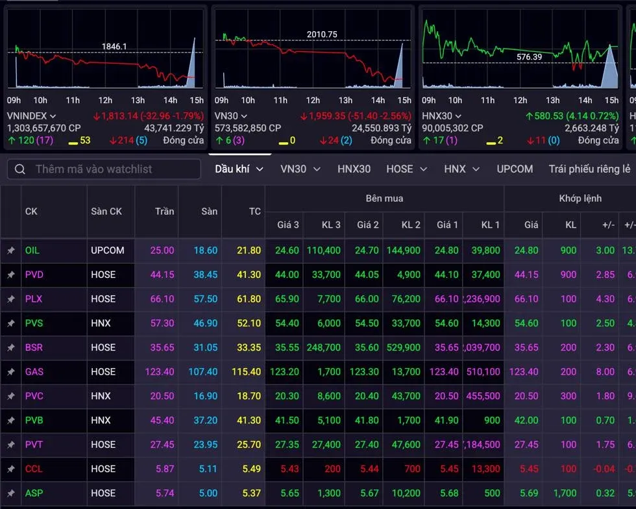Open stock symbol PVC
The width and height of the screenshot is (636, 509).
point(34,396)
